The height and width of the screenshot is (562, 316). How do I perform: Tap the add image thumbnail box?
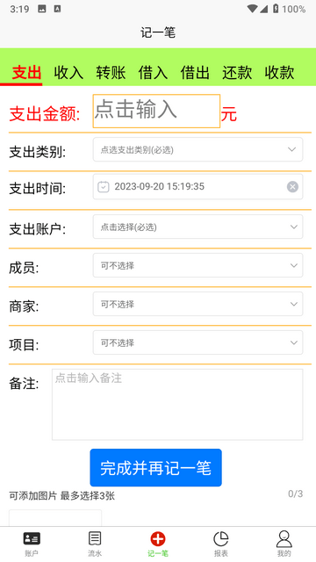click(x=55, y=518)
